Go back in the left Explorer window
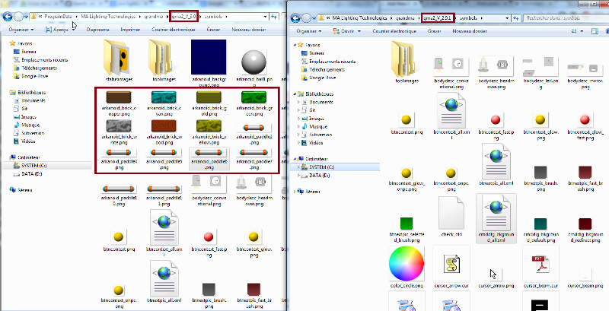The width and height of the screenshot is (609, 311). (8, 17)
